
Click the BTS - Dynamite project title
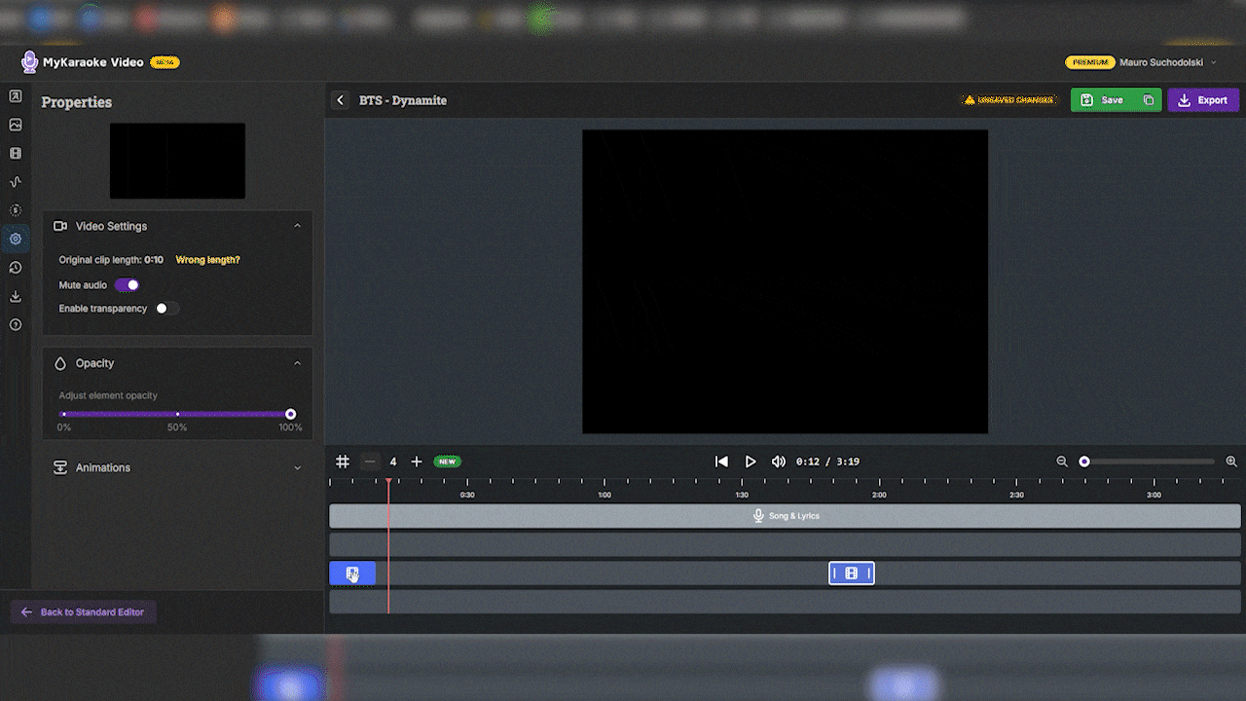(403, 100)
